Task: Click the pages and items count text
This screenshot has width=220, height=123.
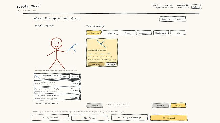Action: coord(117,105)
